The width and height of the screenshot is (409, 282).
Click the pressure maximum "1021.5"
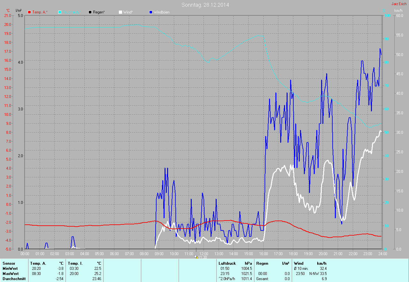click(246, 274)
